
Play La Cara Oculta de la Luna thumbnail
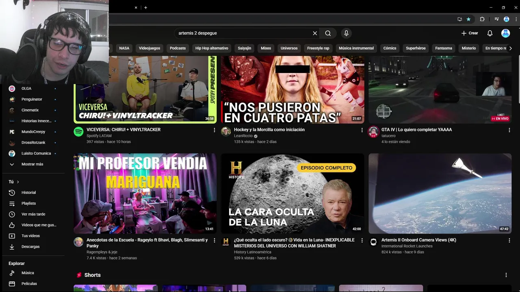point(292,193)
